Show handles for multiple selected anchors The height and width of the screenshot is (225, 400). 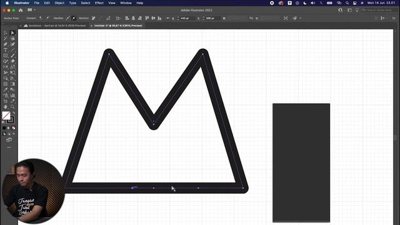pos(67,18)
